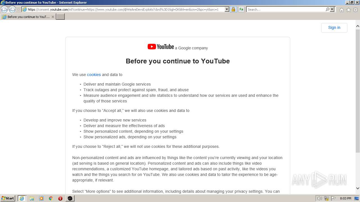
Task: Open the recent pages dropdown arrow
Action: (x=19, y=10)
